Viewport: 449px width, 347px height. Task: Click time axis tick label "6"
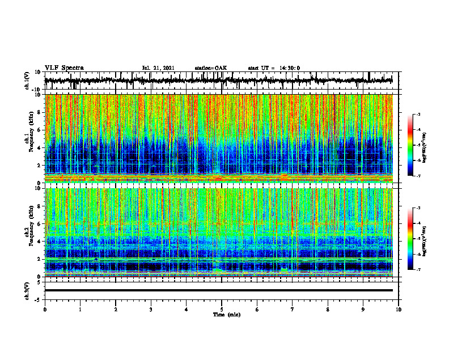click(257, 310)
